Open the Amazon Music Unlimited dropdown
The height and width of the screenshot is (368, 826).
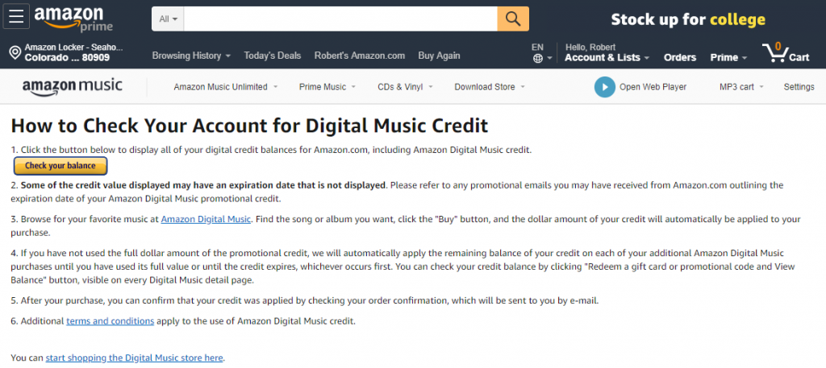226,87
